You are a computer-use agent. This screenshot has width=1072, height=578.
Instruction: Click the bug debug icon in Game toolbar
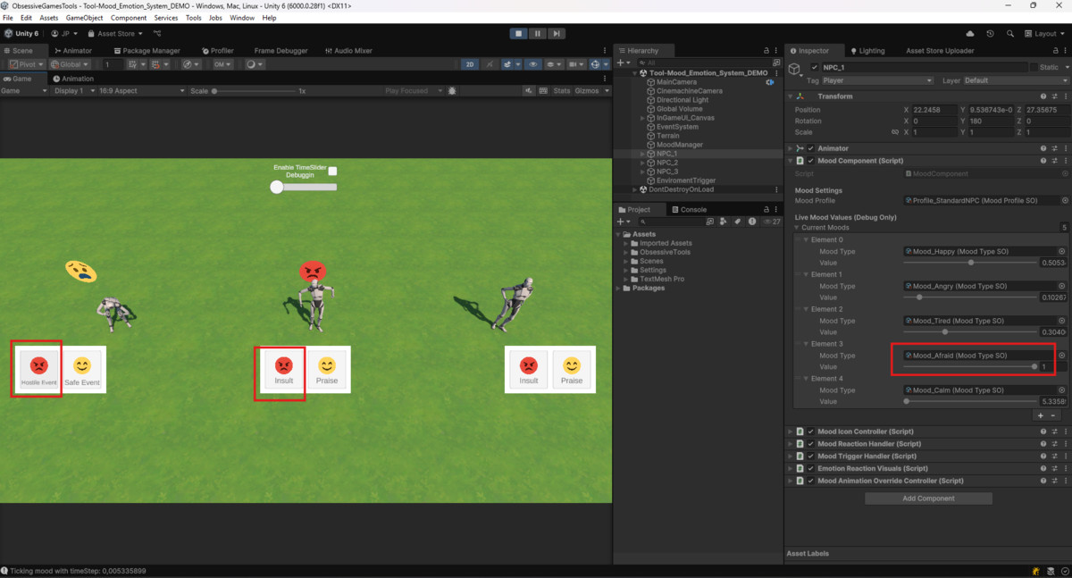[452, 90]
